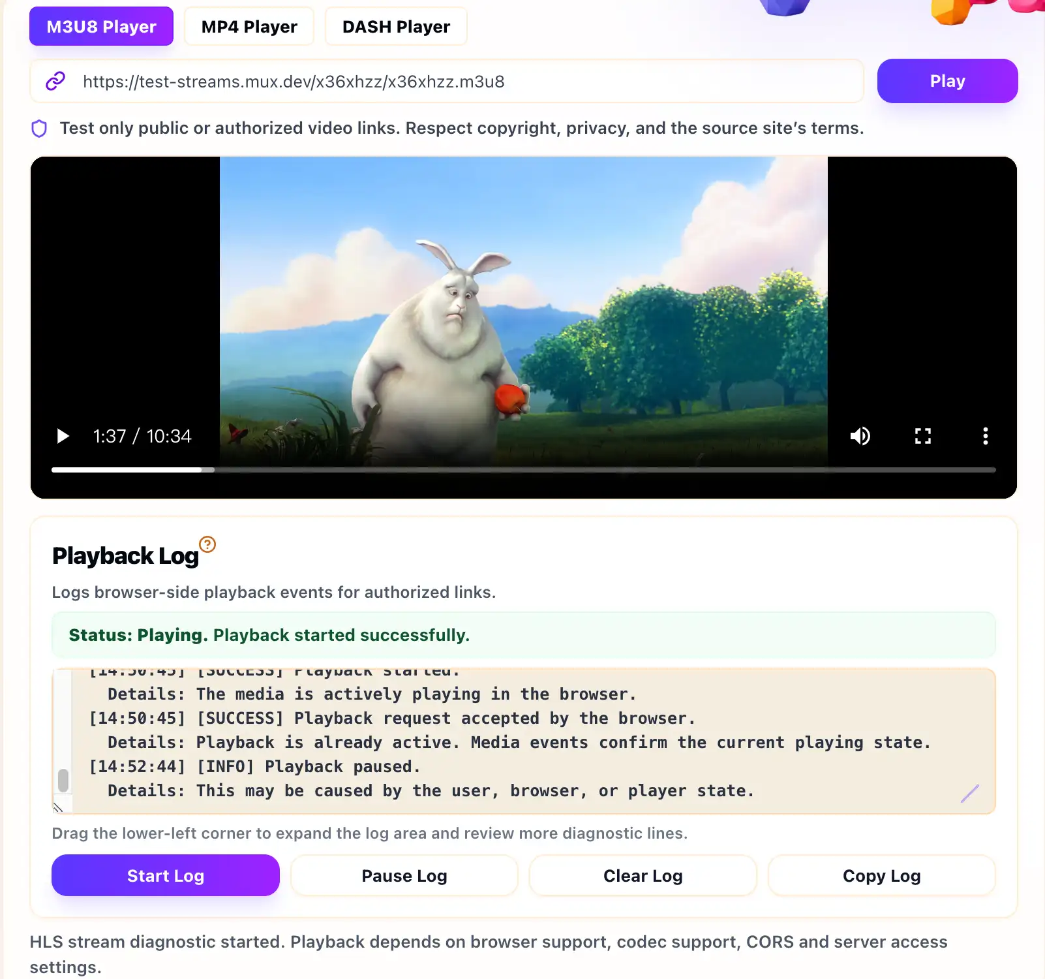The width and height of the screenshot is (1045, 979).
Task: Click 'Drag the lower-left corner' hint text
Action: pos(369,833)
